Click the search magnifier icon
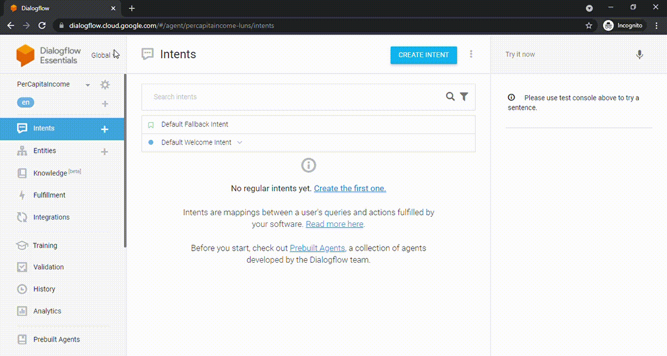The height and width of the screenshot is (356, 667). pos(450,97)
